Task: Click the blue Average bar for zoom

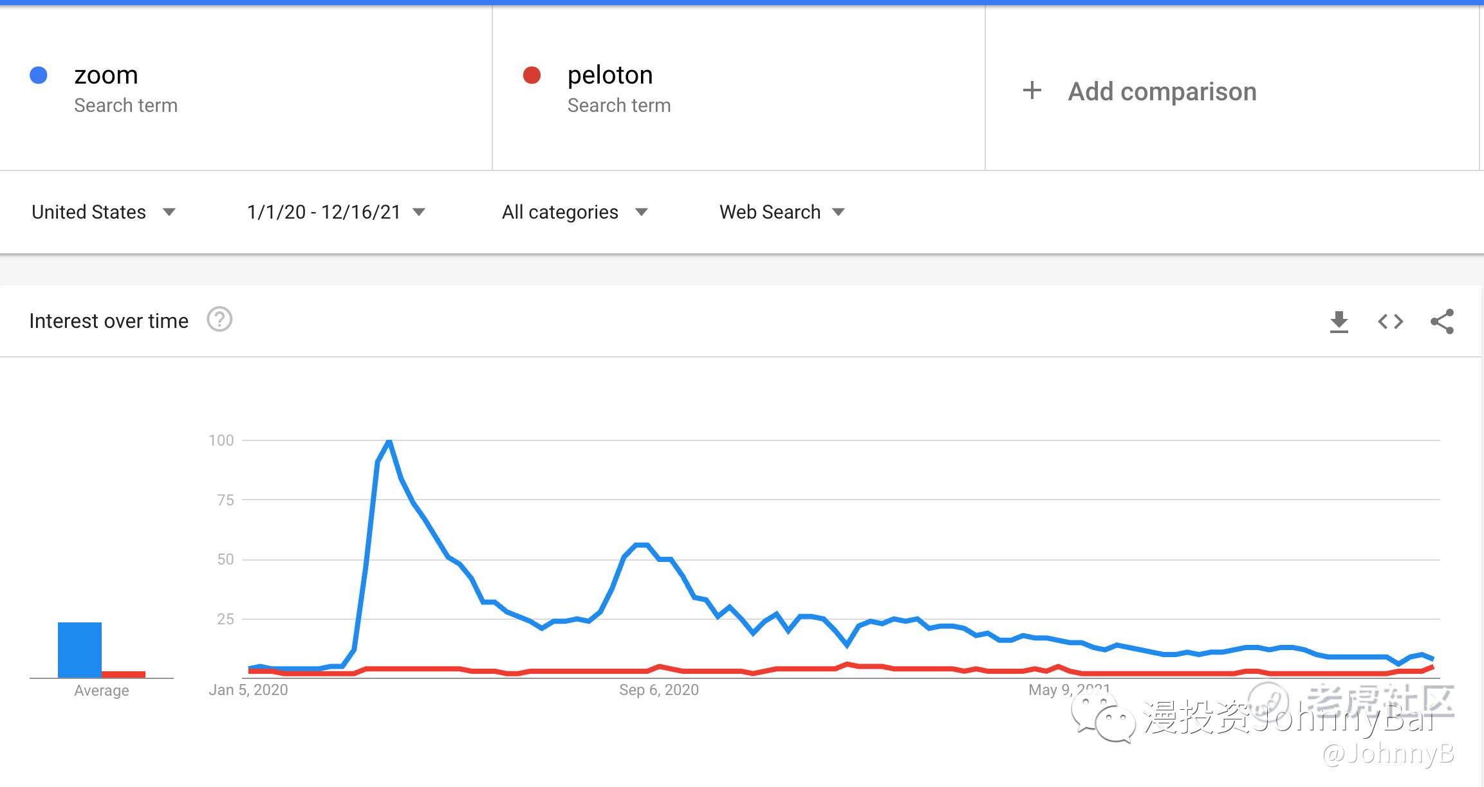Action: coord(80,649)
